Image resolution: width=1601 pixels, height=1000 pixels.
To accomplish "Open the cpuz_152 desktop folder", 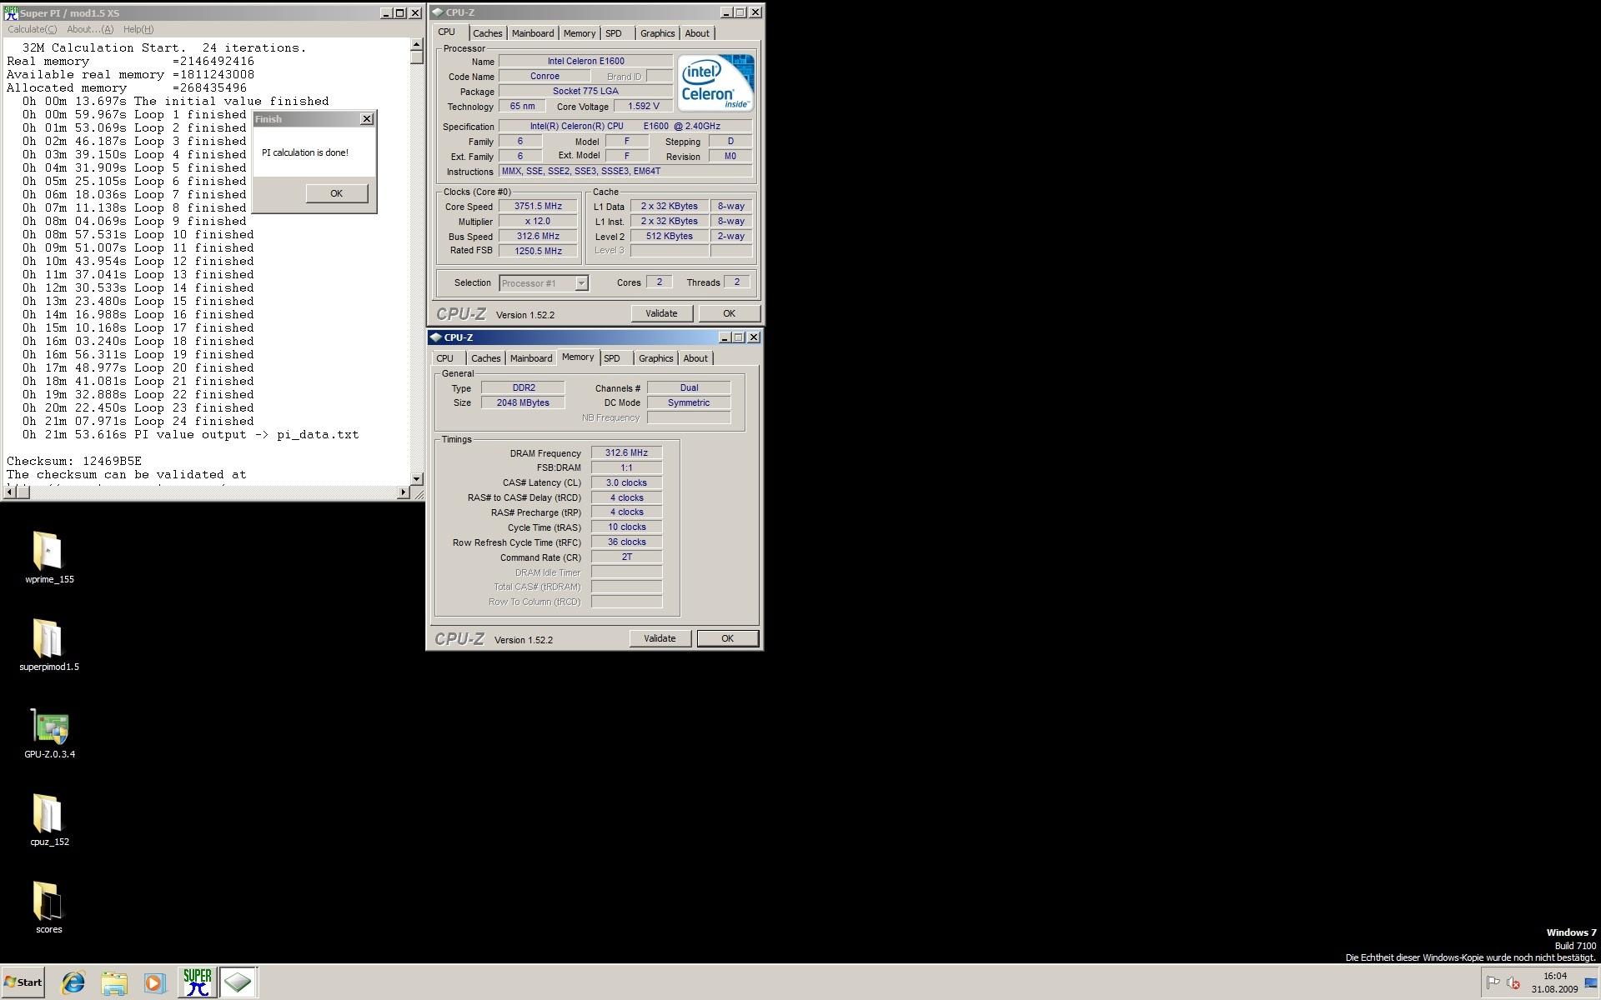I will 49,820.
